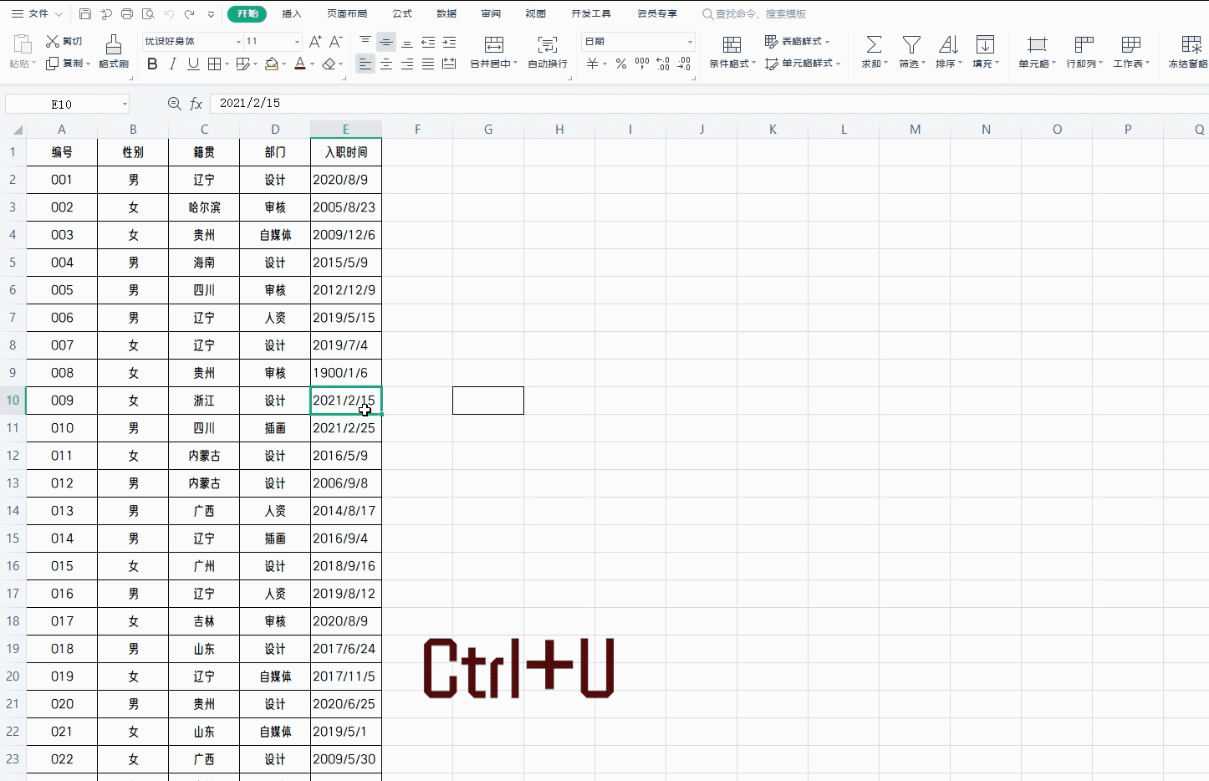Click the decrease decimal places icon
The image size is (1209, 781).
click(x=684, y=64)
